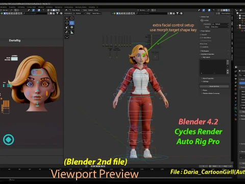This screenshot has width=245, height=184.
Task: Click the DariaRig label in left viewport
Action: point(15,40)
